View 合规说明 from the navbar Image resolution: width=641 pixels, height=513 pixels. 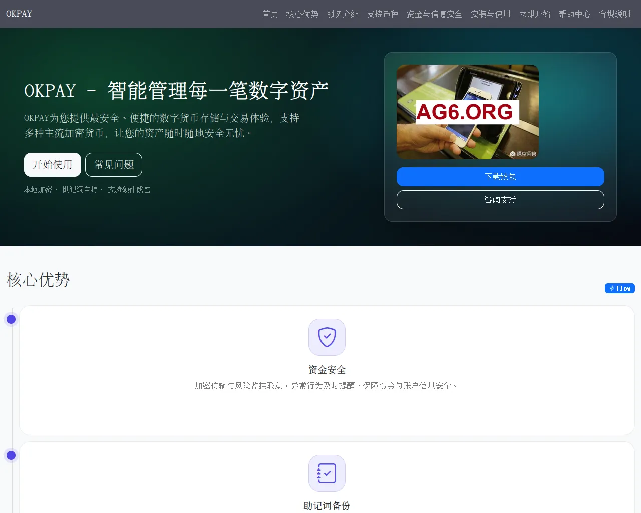point(615,14)
